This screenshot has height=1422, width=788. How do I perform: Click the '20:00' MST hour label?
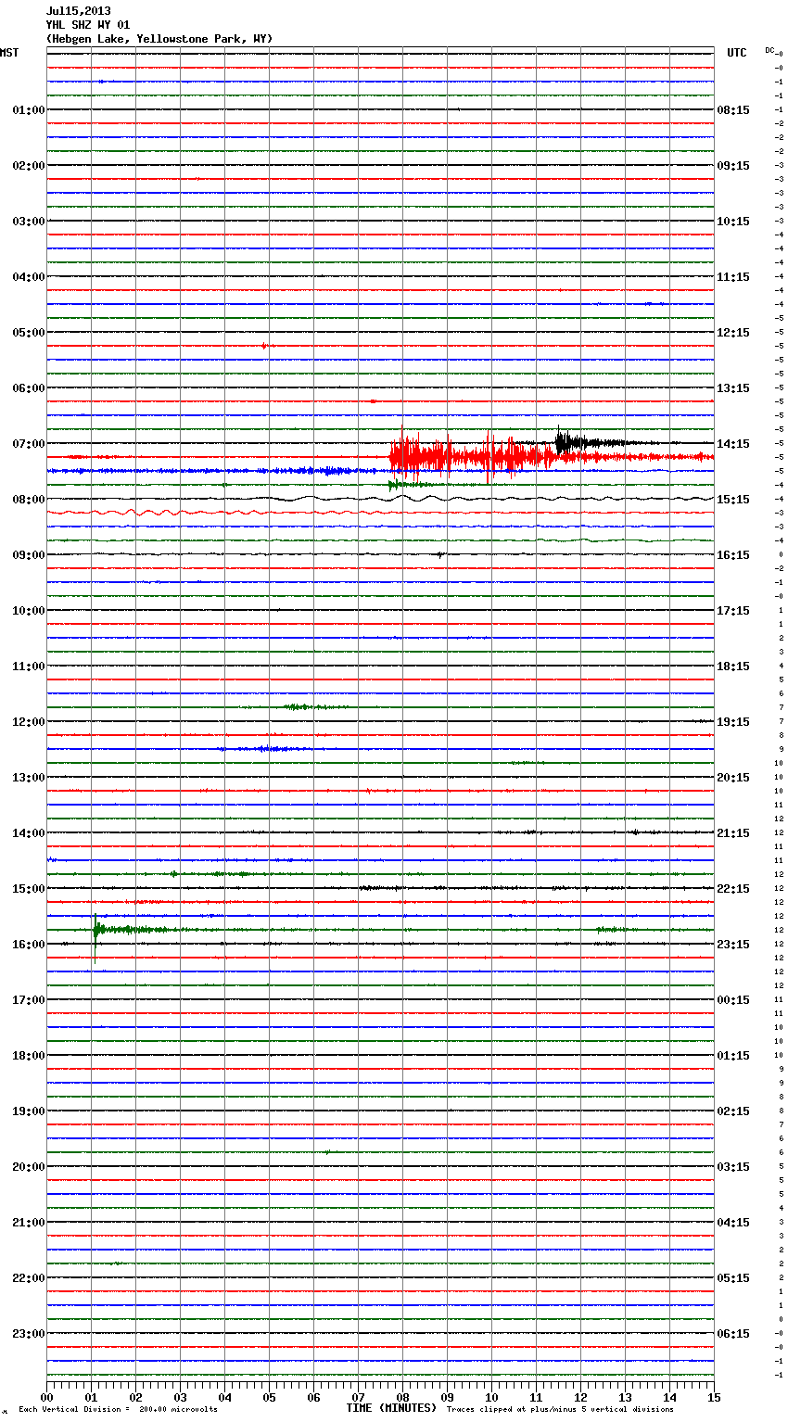point(29,1167)
